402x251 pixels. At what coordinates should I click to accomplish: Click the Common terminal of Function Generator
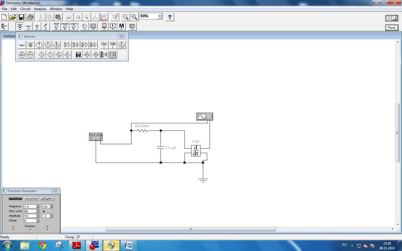pyautogui.click(x=30, y=230)
